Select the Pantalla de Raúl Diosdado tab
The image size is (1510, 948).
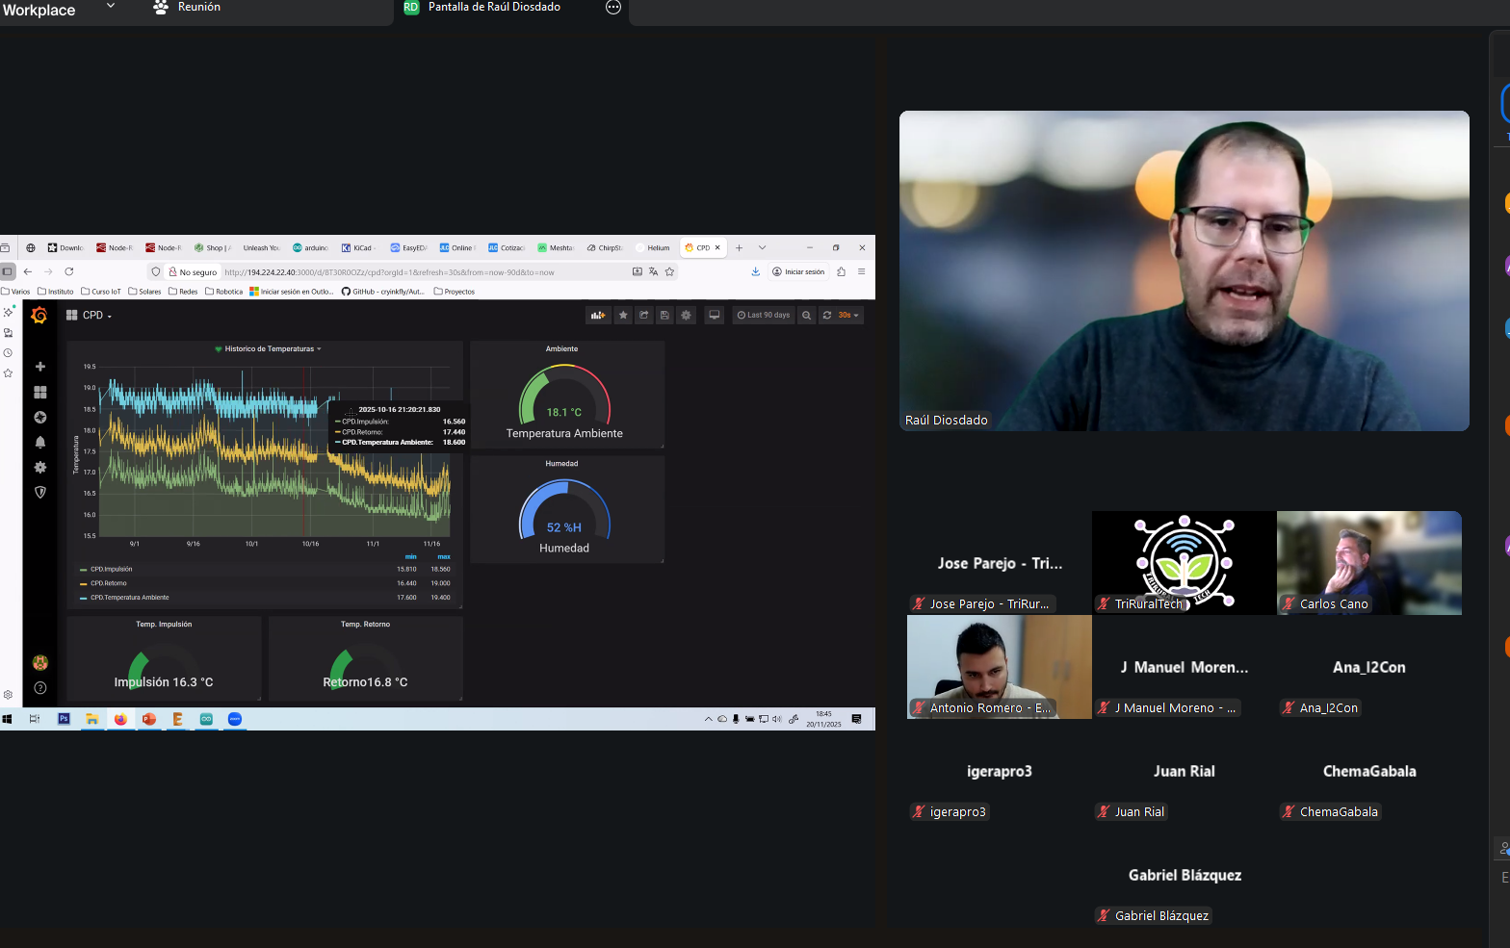pos(494,8)
